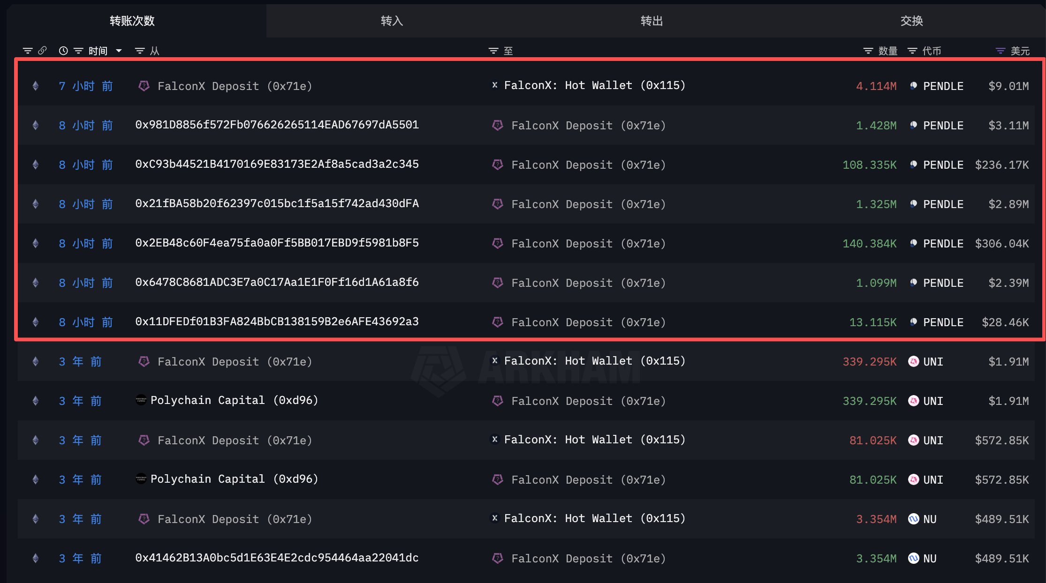Click the purple filter icon beside 美元

[x=1001, y=51]
